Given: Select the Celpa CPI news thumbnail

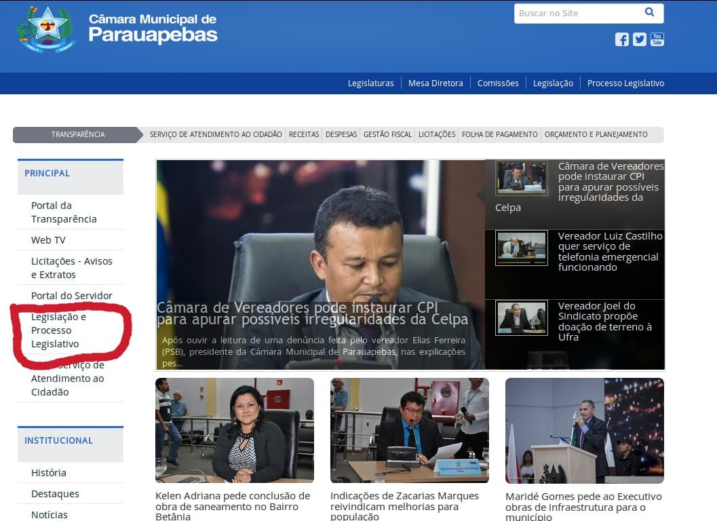Looking at the screenshot, I should coord(521,178).
